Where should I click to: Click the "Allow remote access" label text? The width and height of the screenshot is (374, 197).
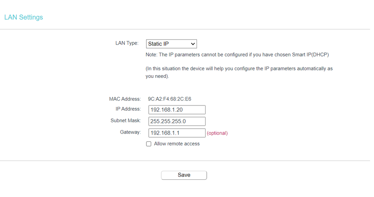tap(177, 144)
